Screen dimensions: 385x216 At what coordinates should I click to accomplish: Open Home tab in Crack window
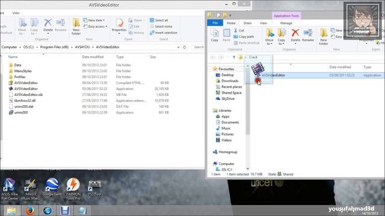click(231, 23)
